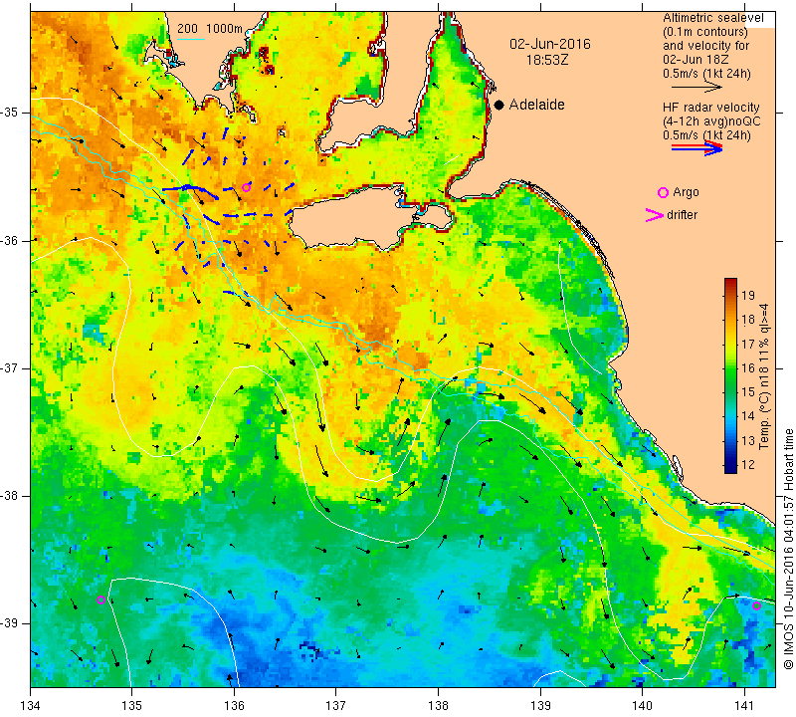
Task: Click the latitude axis label -37
Action: [x=10, y=367]
